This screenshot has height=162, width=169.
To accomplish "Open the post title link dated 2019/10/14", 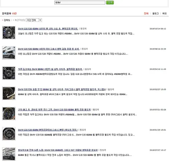I will pos(48,29).
